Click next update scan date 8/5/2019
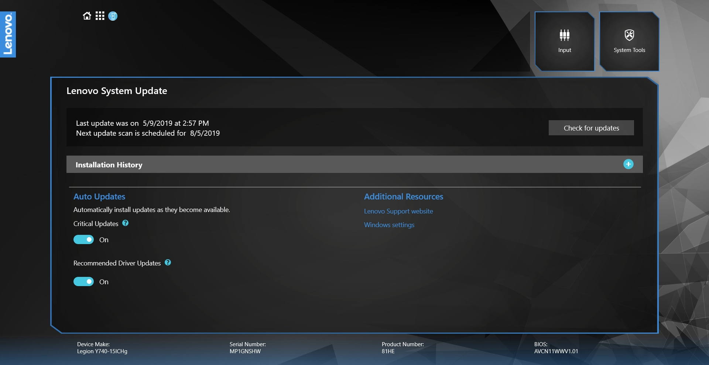The width and height of the screenshot is (709, 365). click(x=205, y=133)
